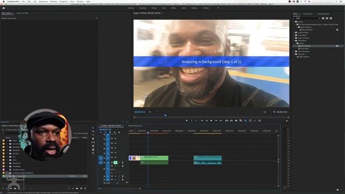Collapse the Video Effects folder
The width and height of the screenshot is (345, 194).
click(294, 41)
